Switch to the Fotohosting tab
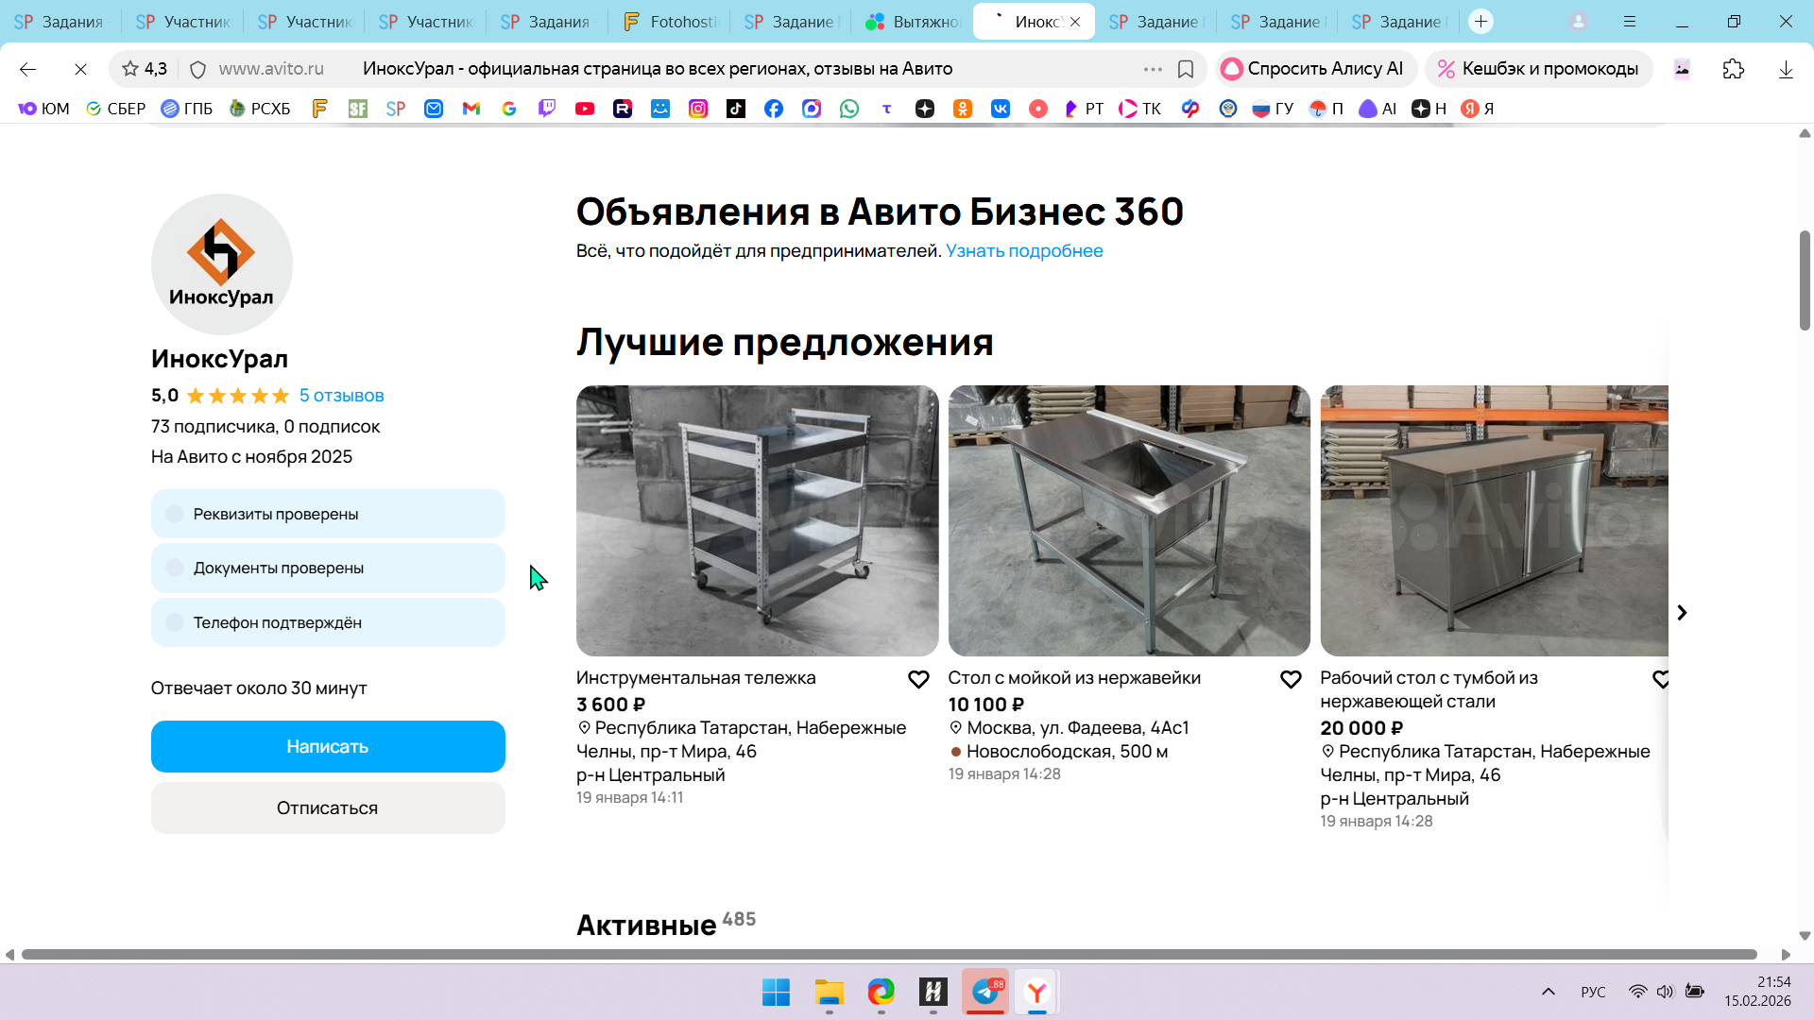 coord(671,22)
